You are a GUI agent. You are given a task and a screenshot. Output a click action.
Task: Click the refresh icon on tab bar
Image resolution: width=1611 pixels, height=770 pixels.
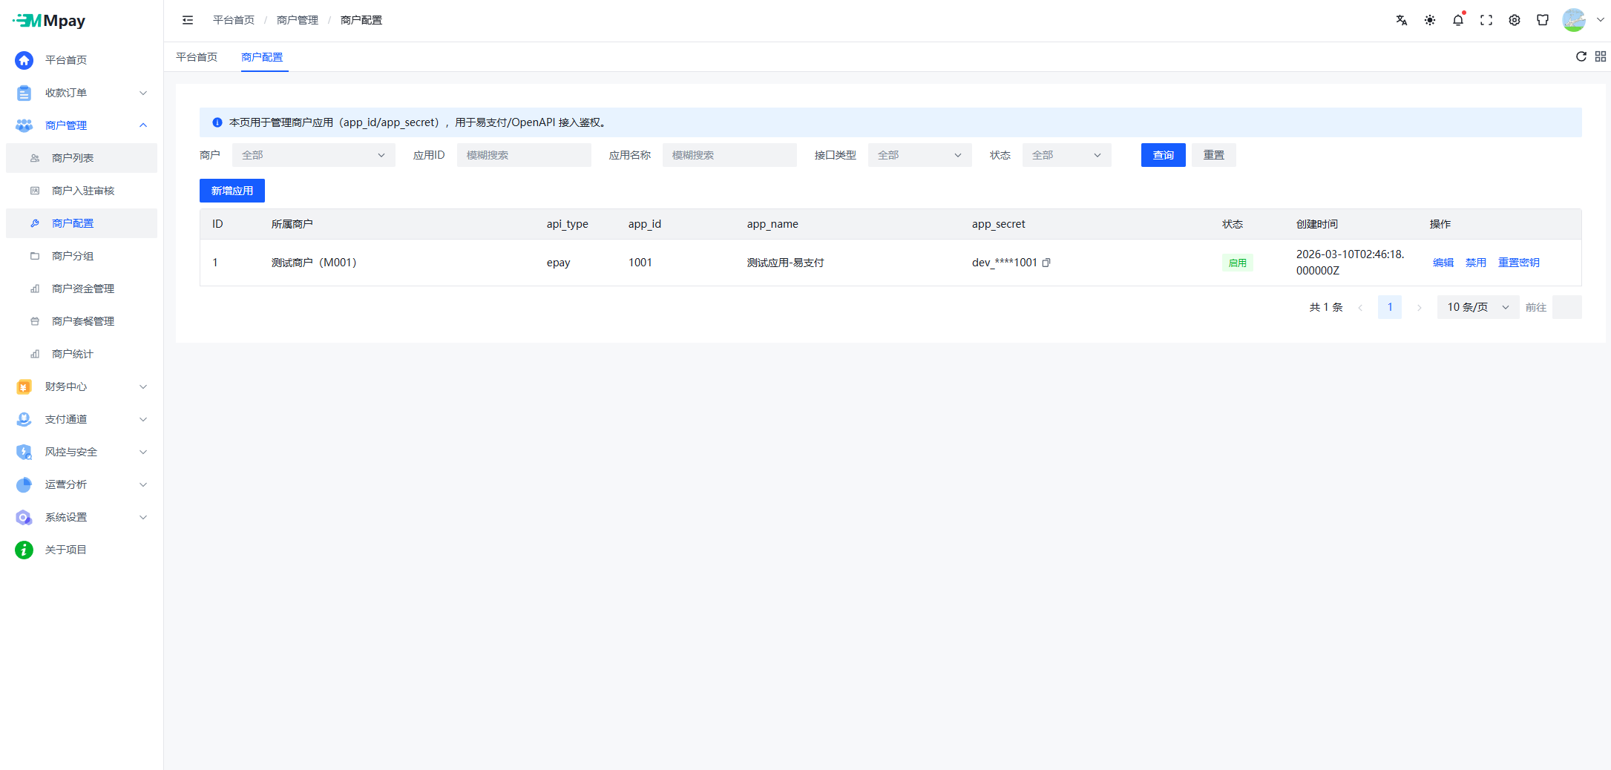click(1581, 56)
